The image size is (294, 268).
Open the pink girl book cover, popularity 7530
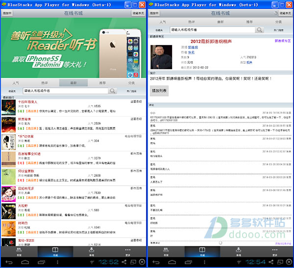9,194
